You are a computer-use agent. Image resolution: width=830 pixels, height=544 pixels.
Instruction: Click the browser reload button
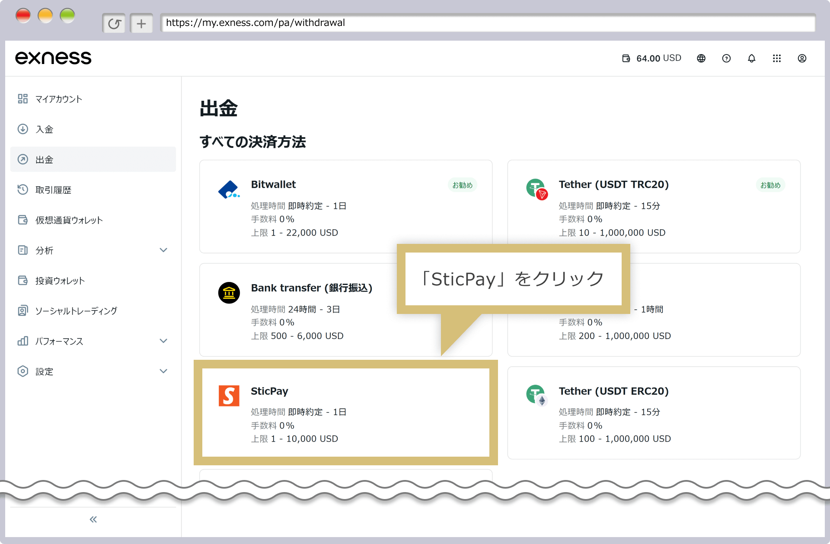point(114,23)
